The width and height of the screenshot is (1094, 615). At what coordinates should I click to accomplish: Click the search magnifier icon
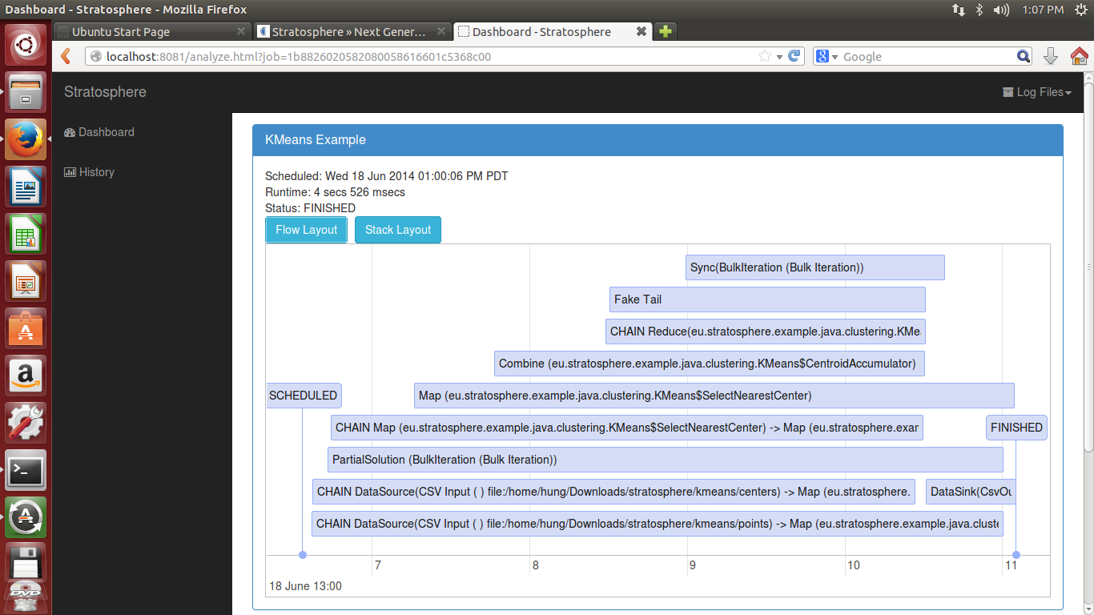click(x=1024, y=56)
